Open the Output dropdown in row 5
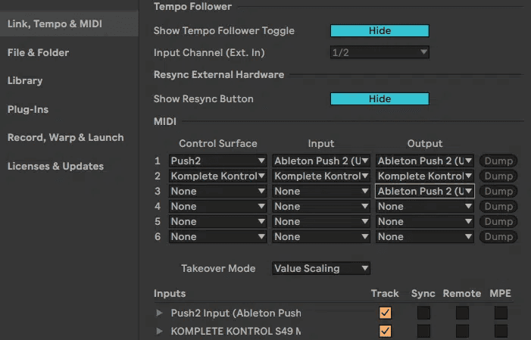The width and height of the screenshot is (531, 340). click(x=425, y=222)
